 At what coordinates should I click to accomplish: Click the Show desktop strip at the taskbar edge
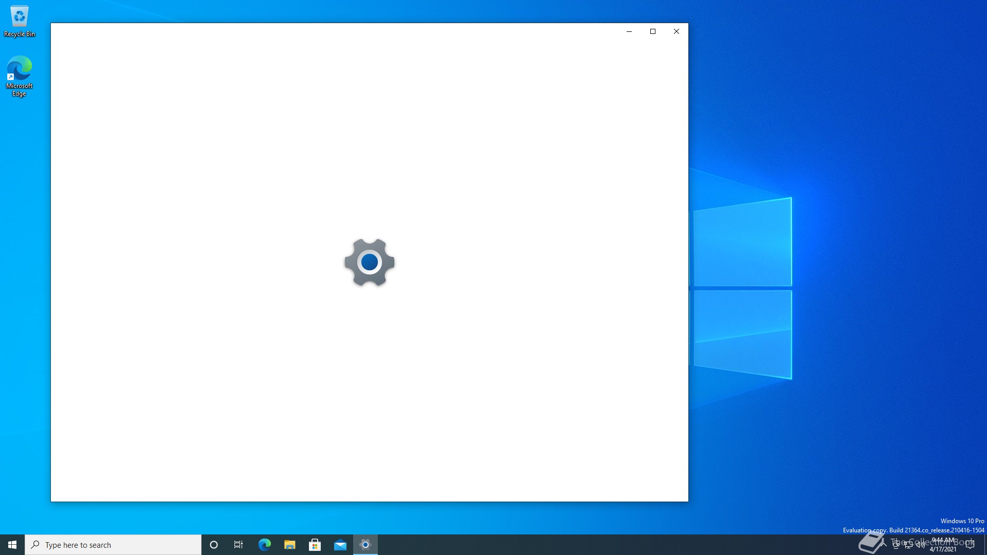[x=985, y=545]
